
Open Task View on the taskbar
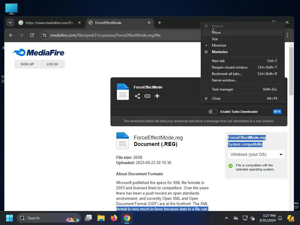pos(88,218)
